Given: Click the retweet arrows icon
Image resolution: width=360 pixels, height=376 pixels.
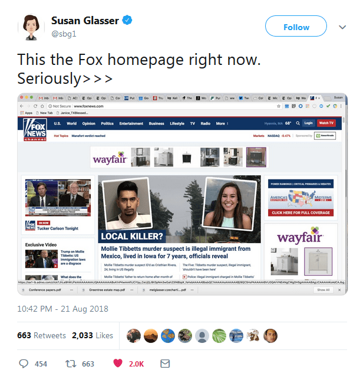Looking at the screenshot, I should point(71,364).
